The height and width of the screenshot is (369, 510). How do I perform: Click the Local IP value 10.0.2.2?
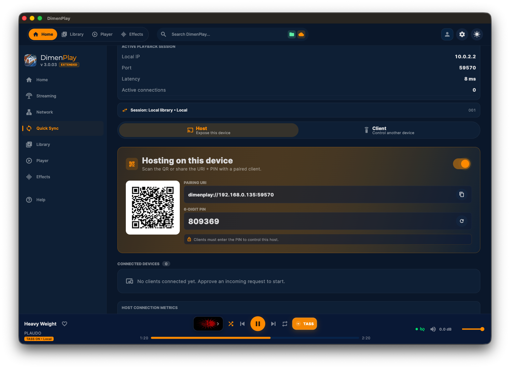coord(465,57)
